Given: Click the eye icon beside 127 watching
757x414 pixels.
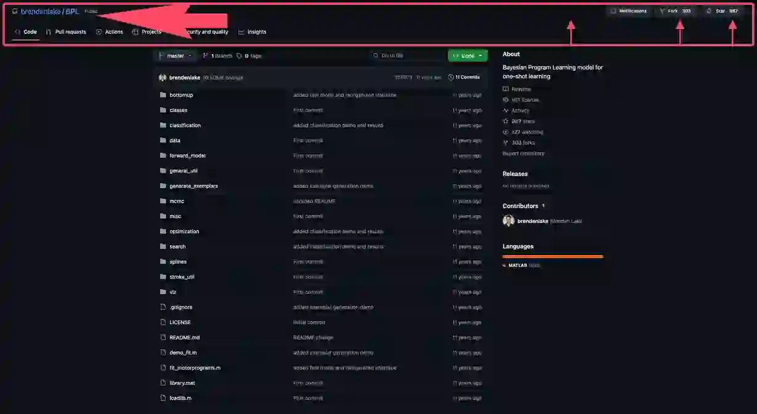Looking at the screenshot, I should coord(506,132).
